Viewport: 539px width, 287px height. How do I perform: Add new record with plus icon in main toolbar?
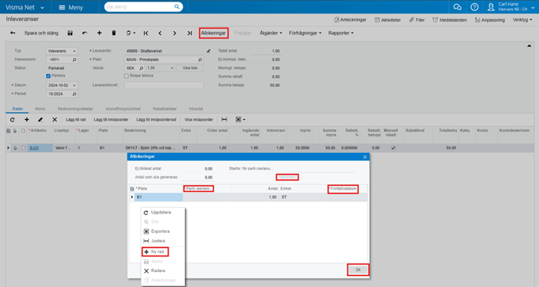(x=99, y=33)
